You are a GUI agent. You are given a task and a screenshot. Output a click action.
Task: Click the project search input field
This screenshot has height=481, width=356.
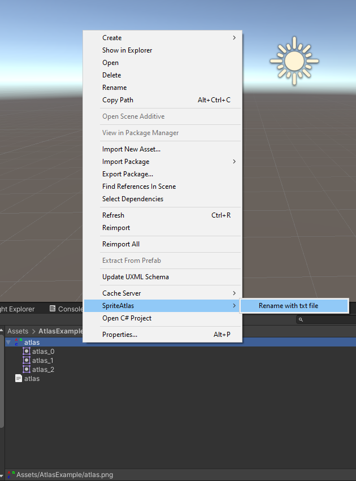[x=326, y=320]
